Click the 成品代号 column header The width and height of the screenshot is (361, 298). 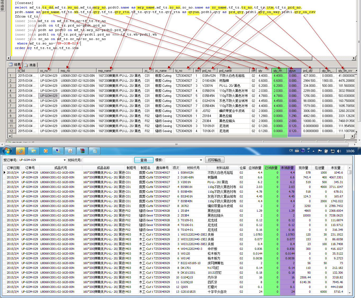tap(61, 168)
